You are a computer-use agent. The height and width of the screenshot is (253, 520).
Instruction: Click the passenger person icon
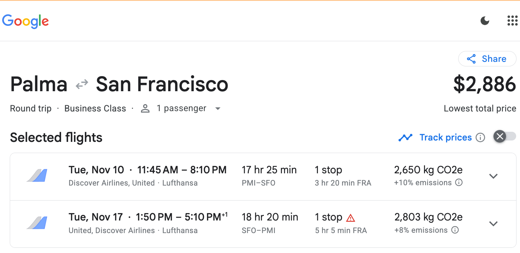145,109
